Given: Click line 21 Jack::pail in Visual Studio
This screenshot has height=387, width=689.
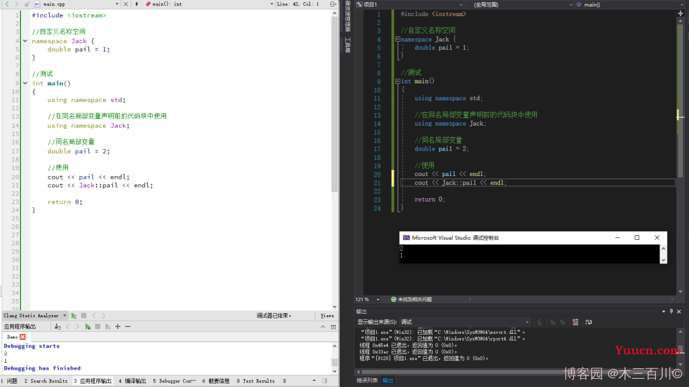Looking at the screenshot, I should tap(459, 183).
